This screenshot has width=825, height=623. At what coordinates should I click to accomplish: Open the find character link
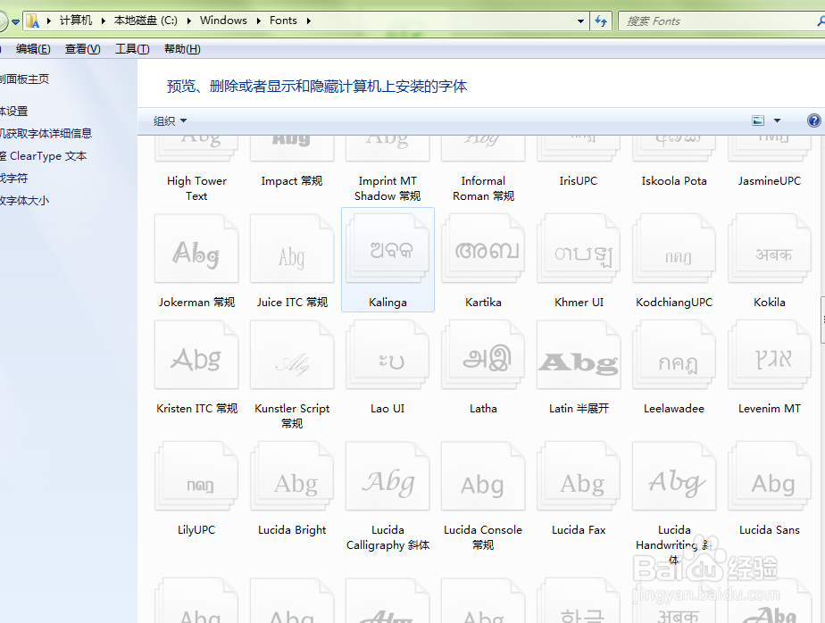click(13, 178)
